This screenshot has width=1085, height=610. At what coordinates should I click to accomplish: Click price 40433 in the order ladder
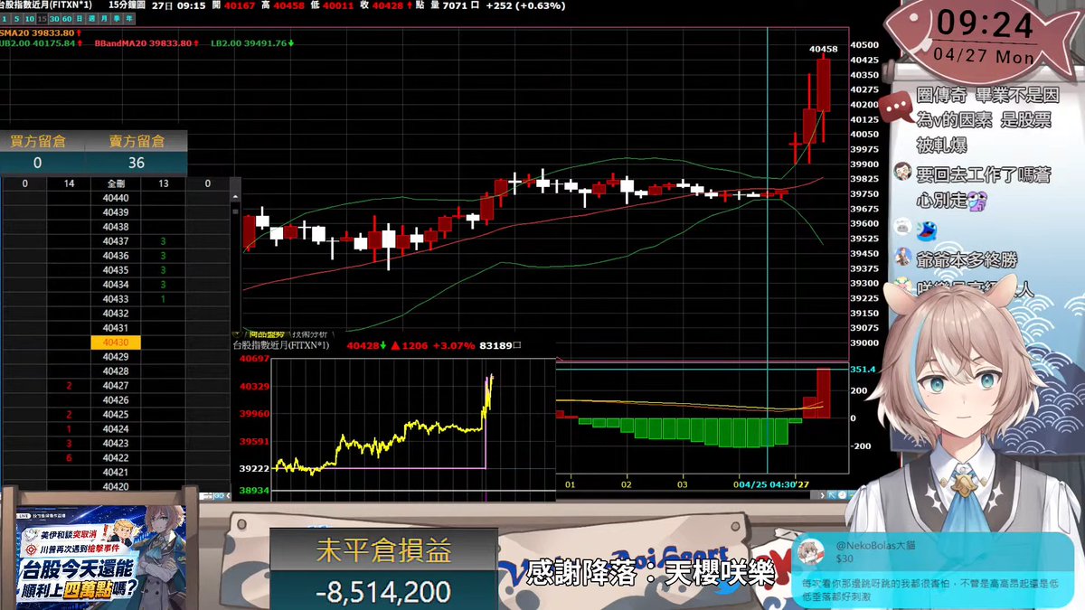[x=116, y=299]
